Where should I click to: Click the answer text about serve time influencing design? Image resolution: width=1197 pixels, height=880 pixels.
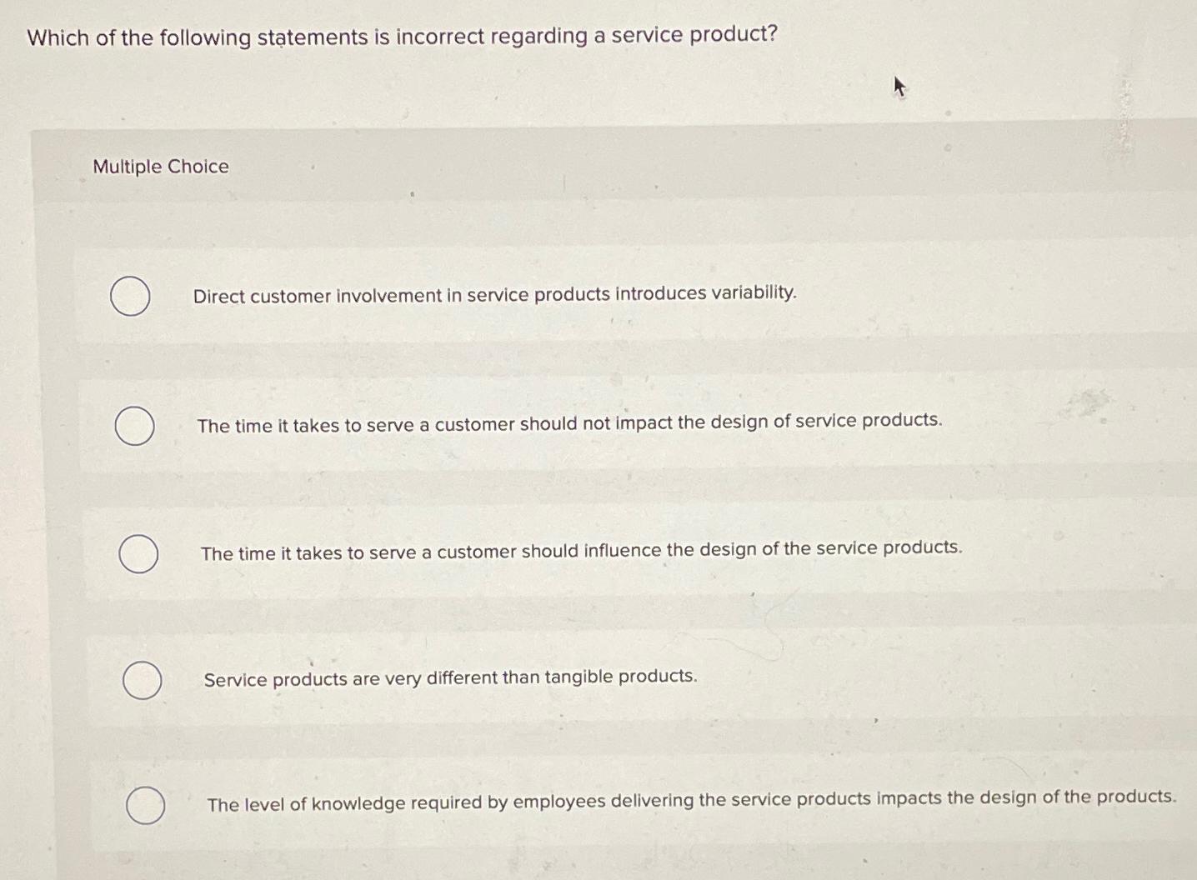tap(581, 548)
